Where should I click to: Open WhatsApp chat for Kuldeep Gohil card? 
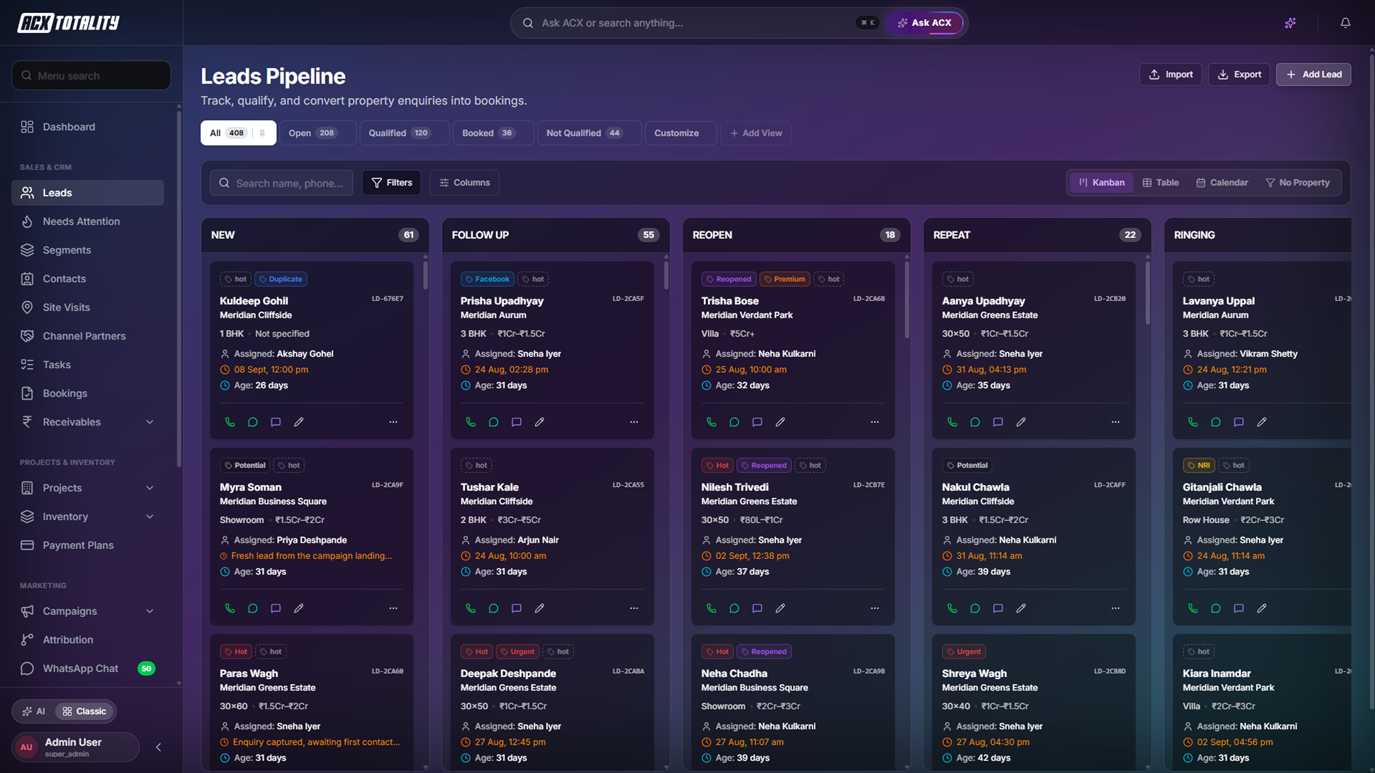[253, 422]
